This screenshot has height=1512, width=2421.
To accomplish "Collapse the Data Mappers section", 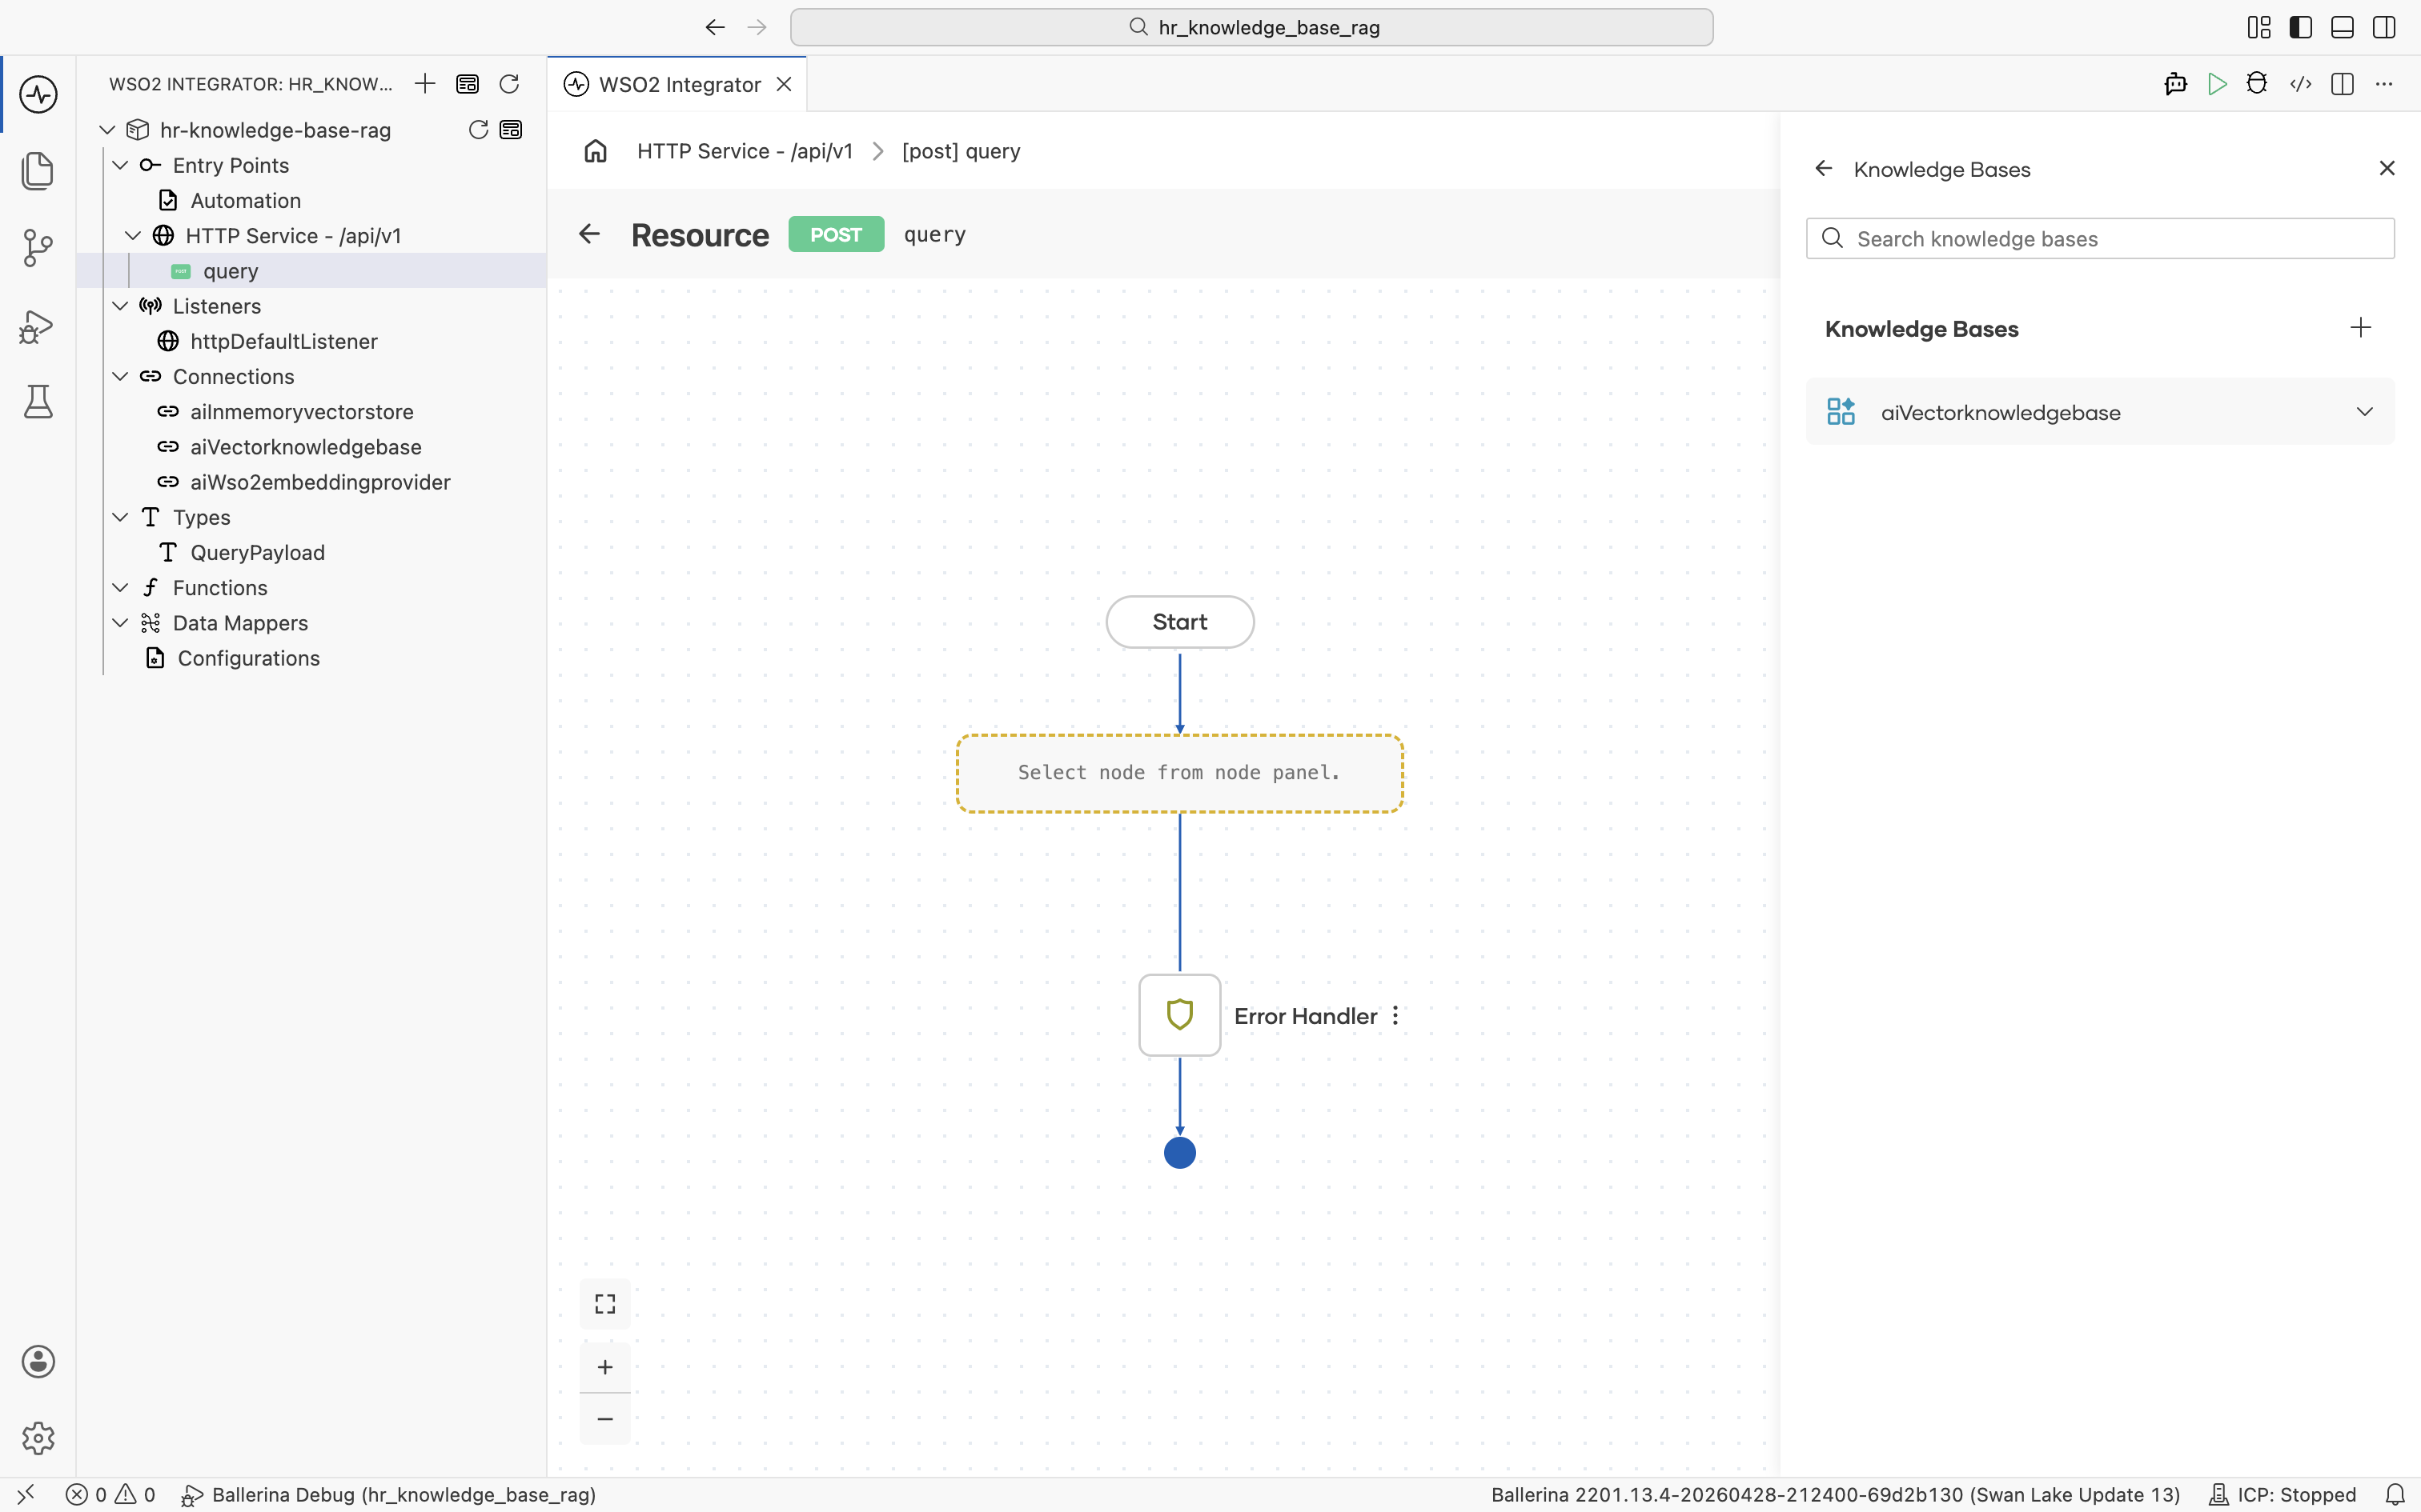I will point(120,623).
